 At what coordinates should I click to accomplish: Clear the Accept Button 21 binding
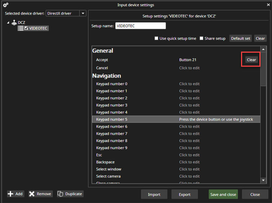tap(251, 60)
